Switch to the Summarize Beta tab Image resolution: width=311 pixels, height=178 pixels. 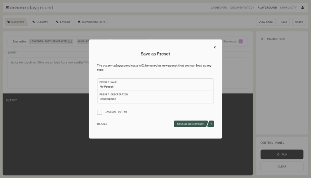pyautogui.click(x=92, y=22)
